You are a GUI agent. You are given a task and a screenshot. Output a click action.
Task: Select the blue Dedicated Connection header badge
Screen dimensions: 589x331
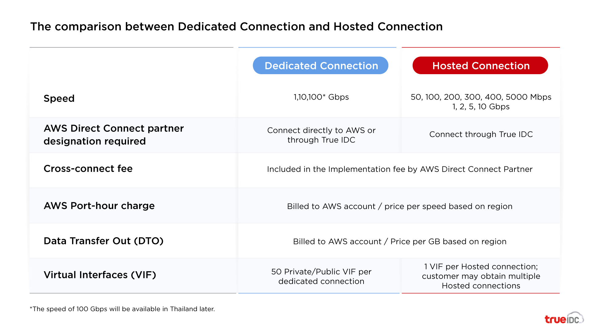pyautogui.click(x=320, y=65)
